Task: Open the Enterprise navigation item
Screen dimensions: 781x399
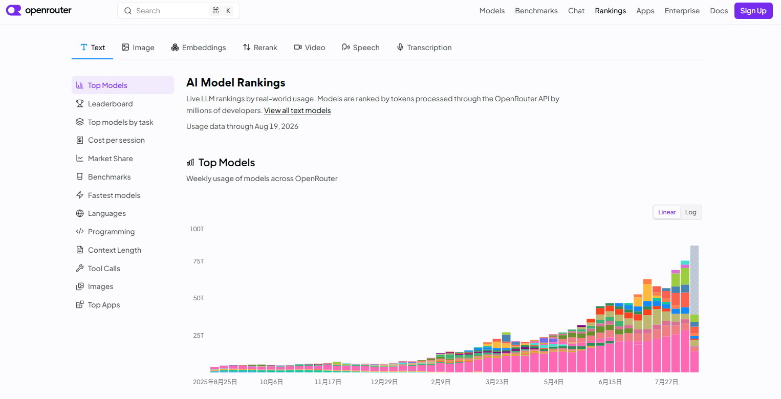Action: (682, 11)
